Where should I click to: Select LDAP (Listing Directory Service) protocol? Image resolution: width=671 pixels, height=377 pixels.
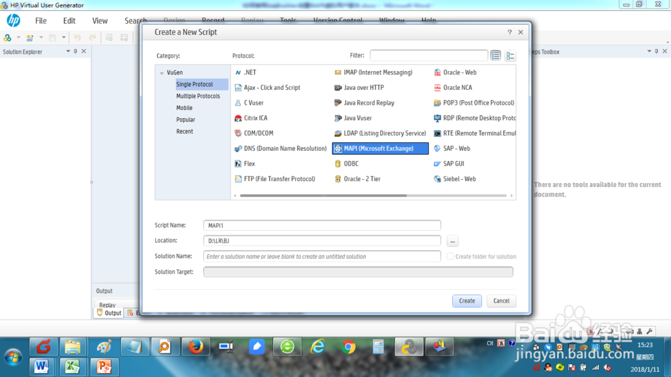click(380, 133)
